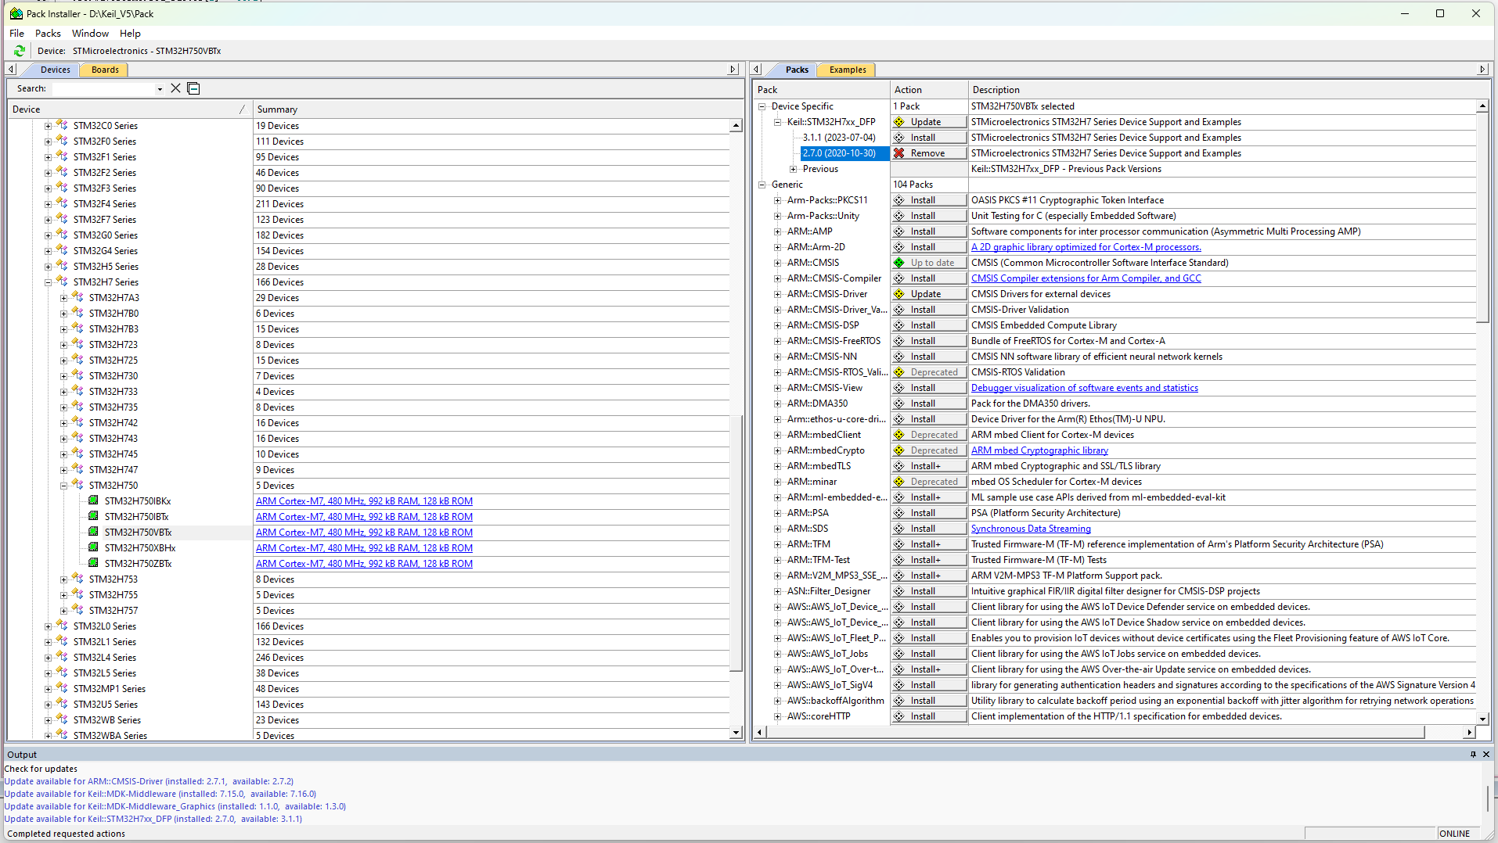Select the Devices tab
This screenshot has width=1498, height=843.
55,70
